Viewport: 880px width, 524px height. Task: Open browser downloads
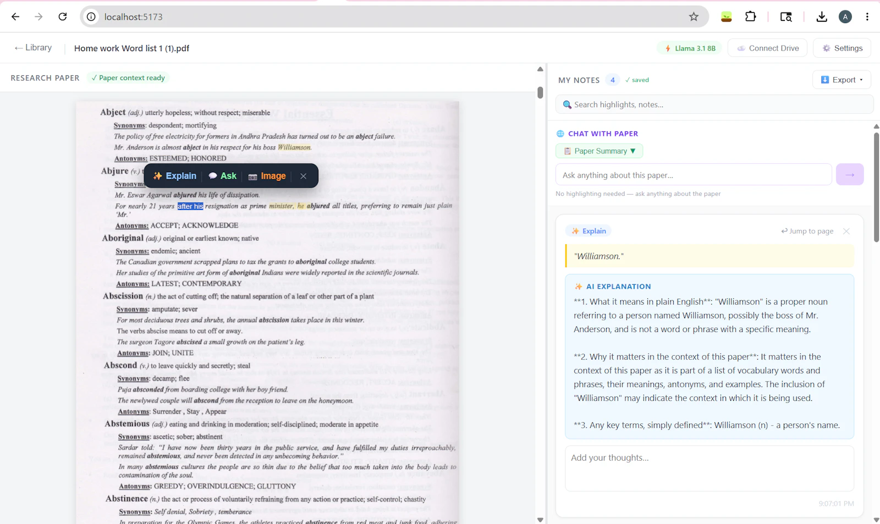click(x=822, y=17)
